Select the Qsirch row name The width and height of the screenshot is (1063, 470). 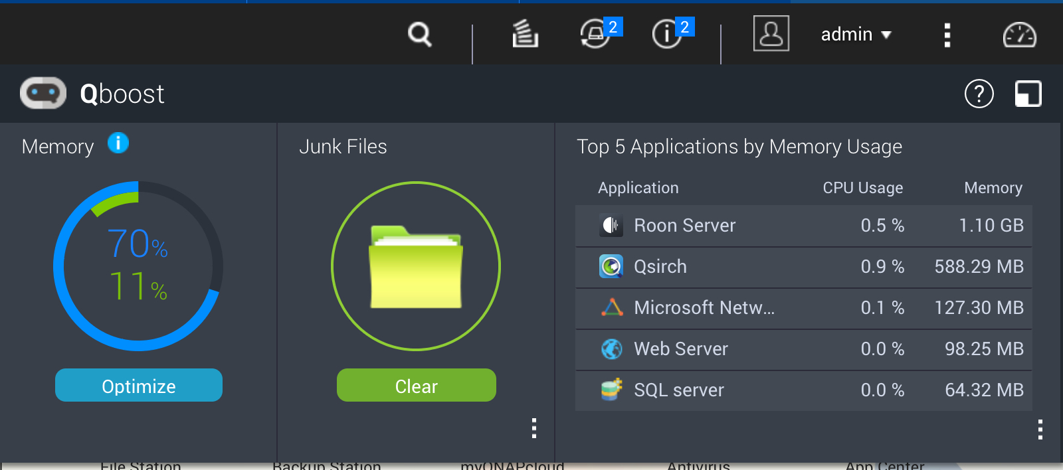coord(660,267)
